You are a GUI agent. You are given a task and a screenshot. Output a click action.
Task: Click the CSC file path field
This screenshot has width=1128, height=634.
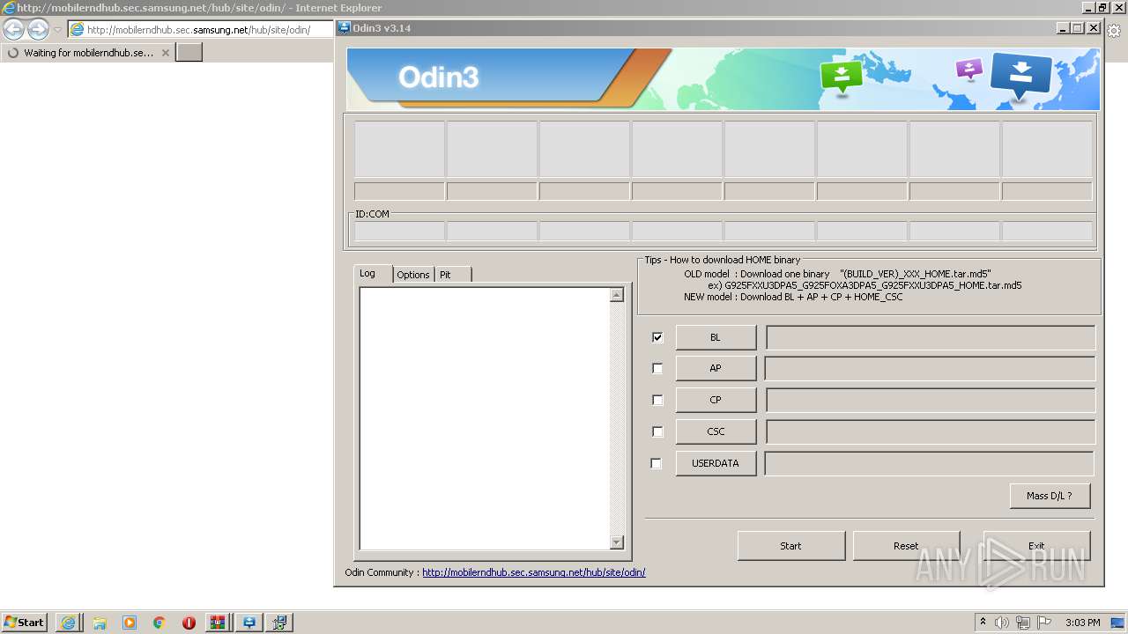point(931,431)
